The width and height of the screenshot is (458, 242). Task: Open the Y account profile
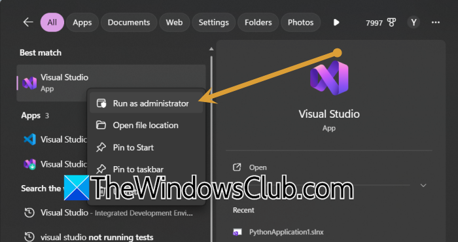point(414,22)
